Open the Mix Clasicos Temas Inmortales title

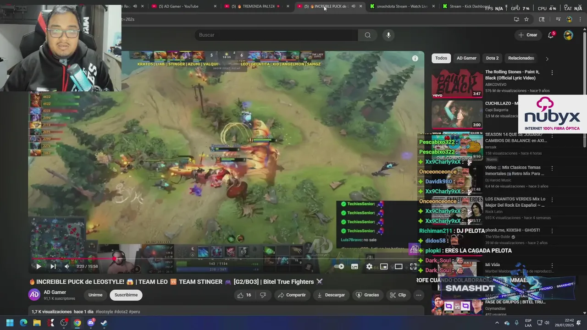coord(515,170)
